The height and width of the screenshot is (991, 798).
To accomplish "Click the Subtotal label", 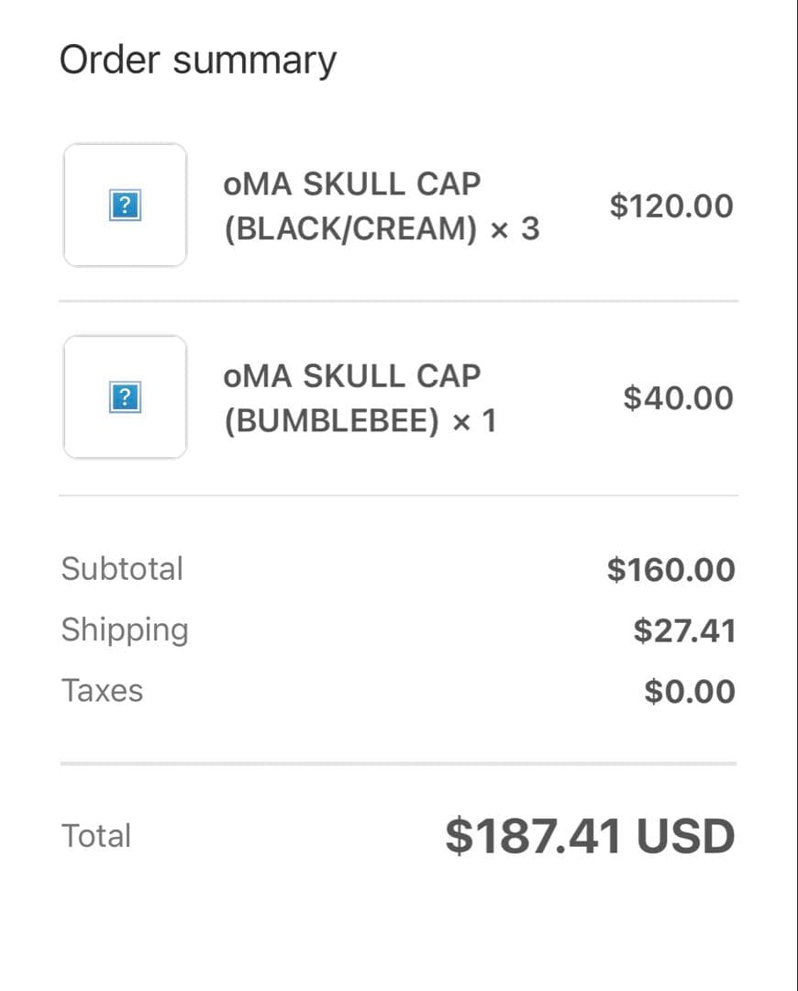I will pos(122,569).
